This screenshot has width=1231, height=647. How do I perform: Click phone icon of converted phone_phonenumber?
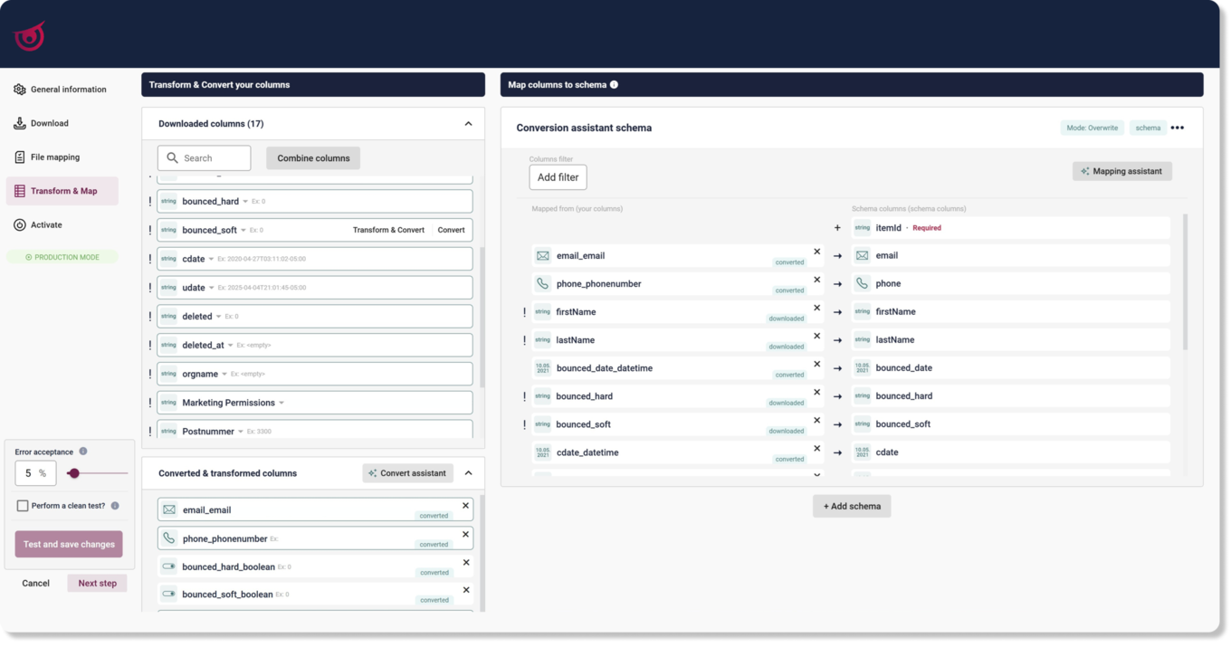tap(169, 538)
